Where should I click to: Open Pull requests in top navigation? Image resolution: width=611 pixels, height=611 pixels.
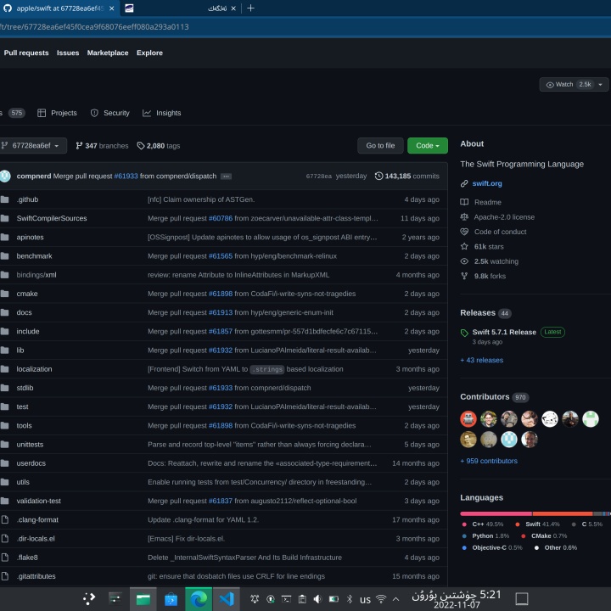point(26,53)
